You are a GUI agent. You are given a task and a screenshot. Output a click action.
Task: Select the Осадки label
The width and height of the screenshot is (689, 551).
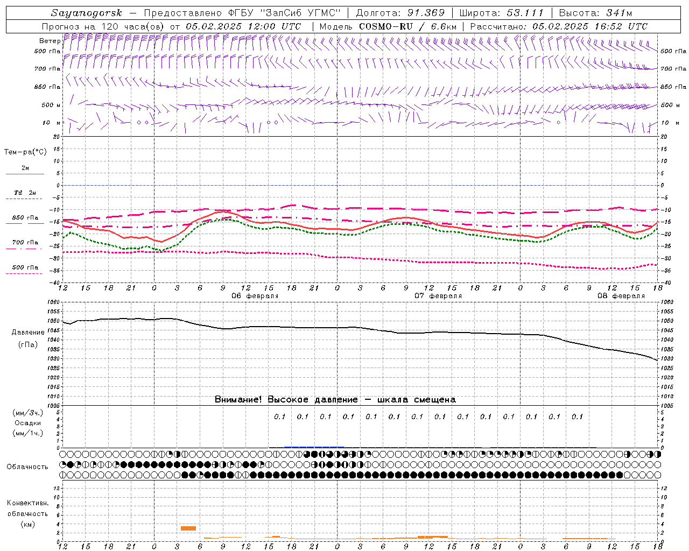(28, 423)
